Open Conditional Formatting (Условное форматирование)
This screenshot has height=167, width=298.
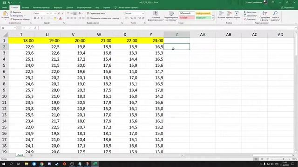(x=156, y=16)
